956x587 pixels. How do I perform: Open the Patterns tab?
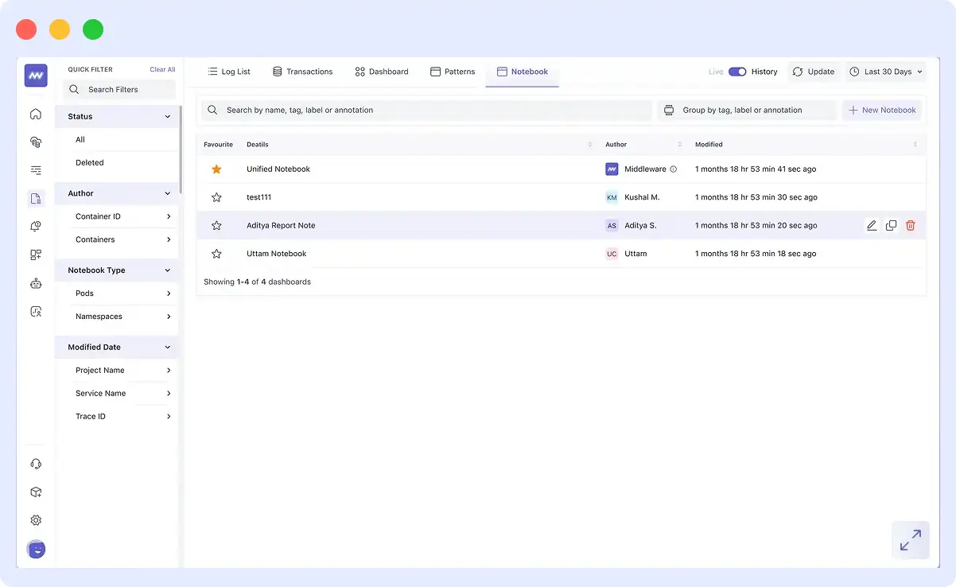point(452,71)
